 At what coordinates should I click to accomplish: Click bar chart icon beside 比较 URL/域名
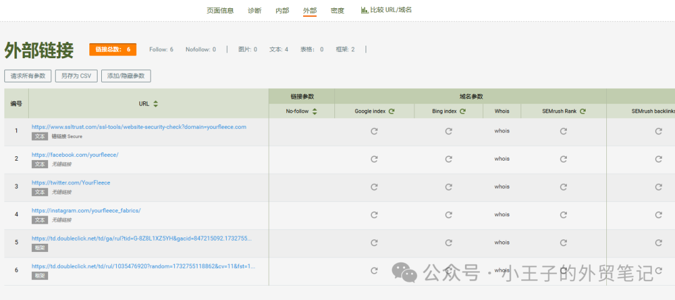pos(364,10)
